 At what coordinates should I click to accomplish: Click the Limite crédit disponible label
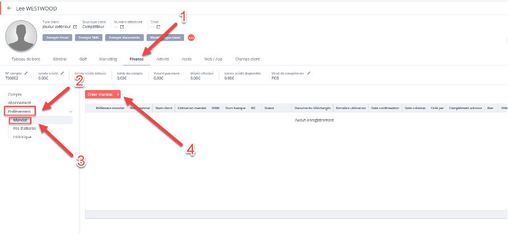pyautogui.click(x=242, y=73)
